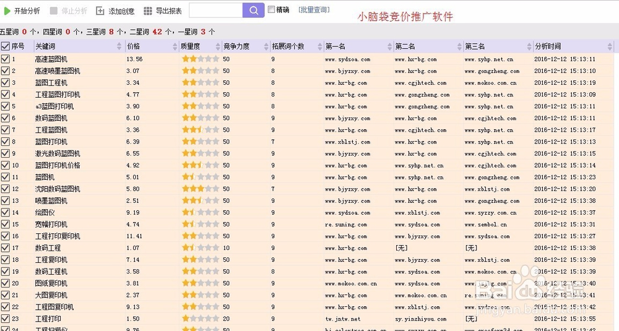Click the star rating of 工程打印 row

tap(201, 319)
